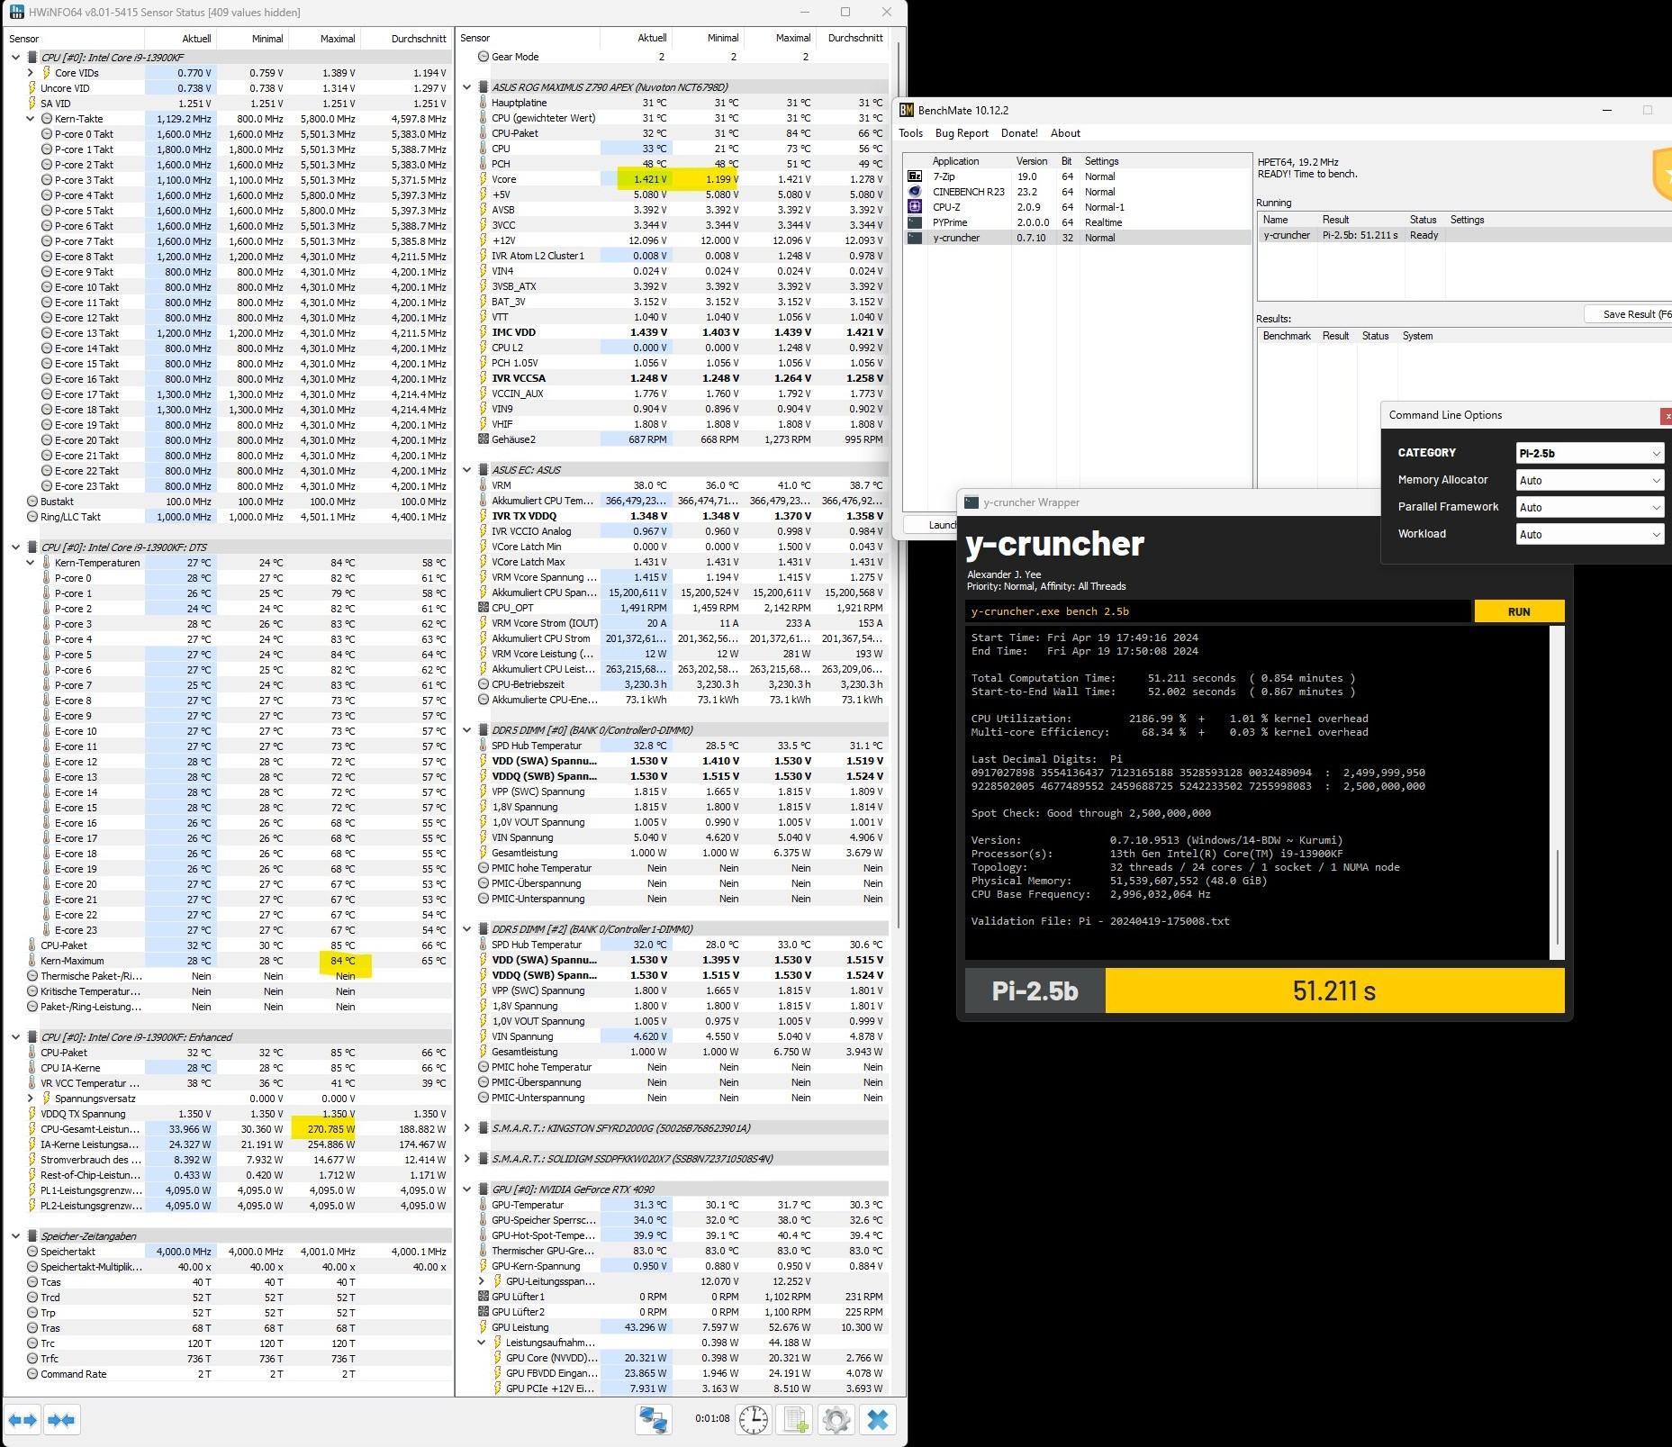
Task: Click the y-cruncher command line input field
Action: [1217, 611]
